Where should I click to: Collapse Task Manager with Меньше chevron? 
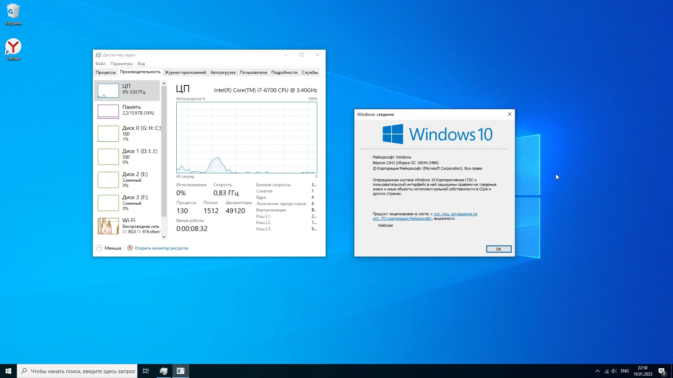pyautogui.click(x=99, y=248)
